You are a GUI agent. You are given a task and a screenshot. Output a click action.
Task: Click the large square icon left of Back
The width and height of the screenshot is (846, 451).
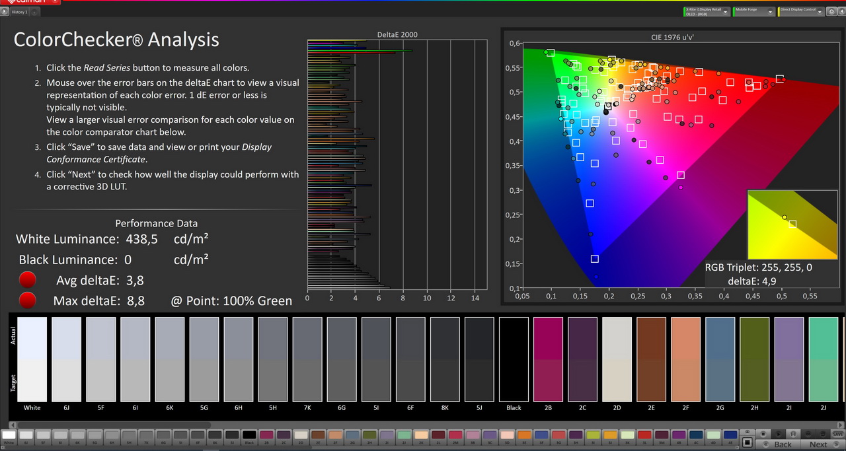pos(747,441)
